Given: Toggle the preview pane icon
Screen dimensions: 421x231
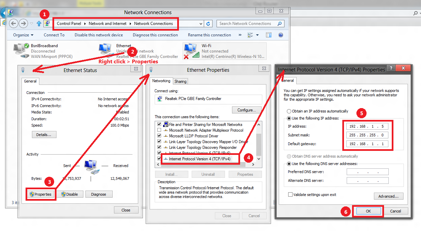Looking at the screenshot, I should (269, 35).
